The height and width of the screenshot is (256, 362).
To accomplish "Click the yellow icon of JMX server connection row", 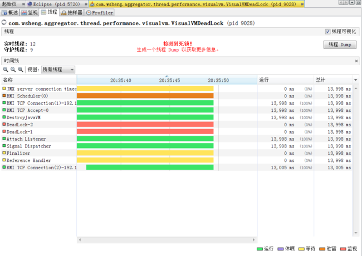I will [x=4, y=88].
